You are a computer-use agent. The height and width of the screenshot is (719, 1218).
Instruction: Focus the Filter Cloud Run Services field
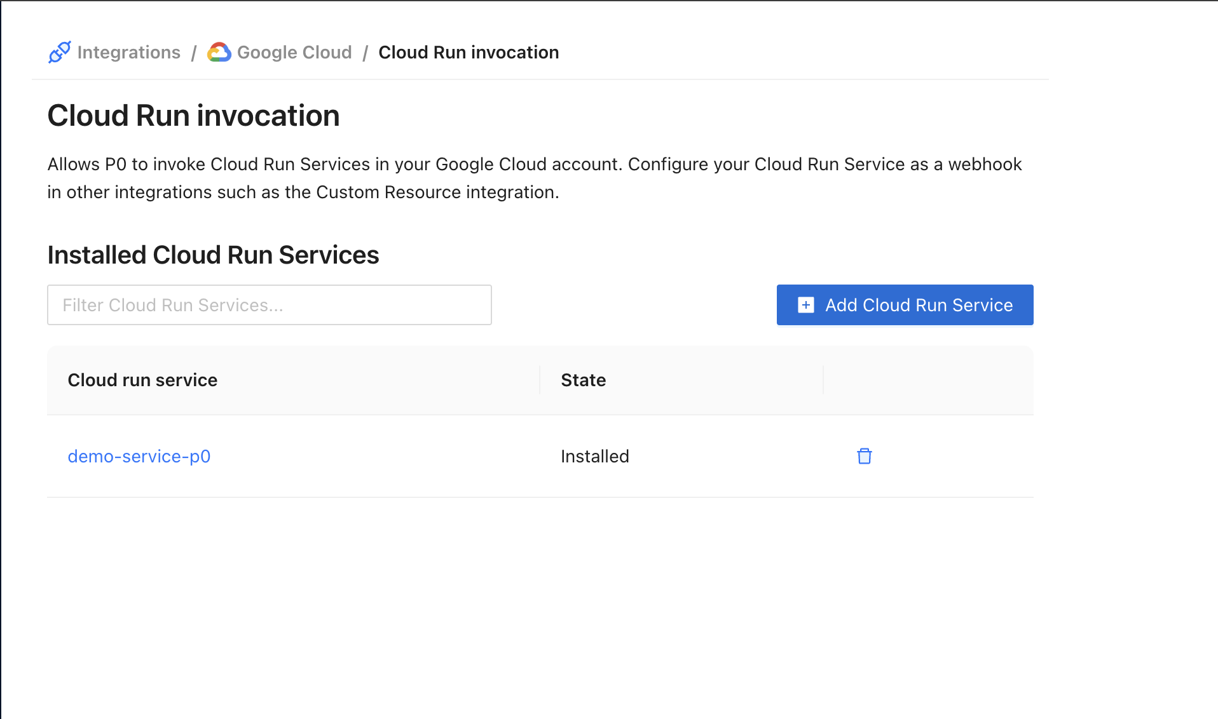click(x=269, y=305)
